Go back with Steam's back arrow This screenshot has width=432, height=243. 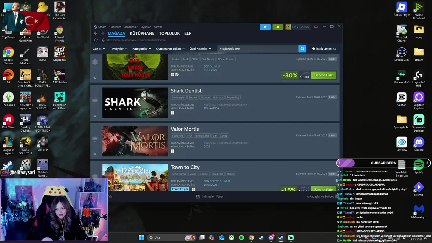click(96, 33)
